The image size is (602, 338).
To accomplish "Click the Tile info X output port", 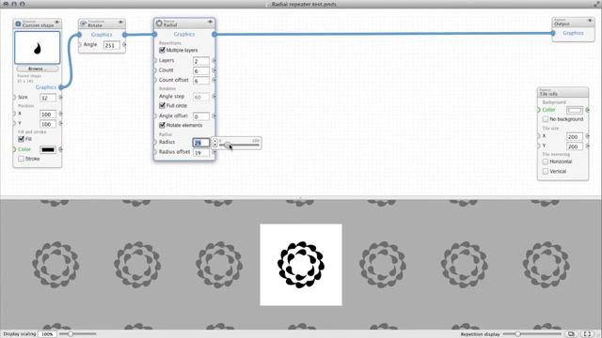I will pos(588,136).
